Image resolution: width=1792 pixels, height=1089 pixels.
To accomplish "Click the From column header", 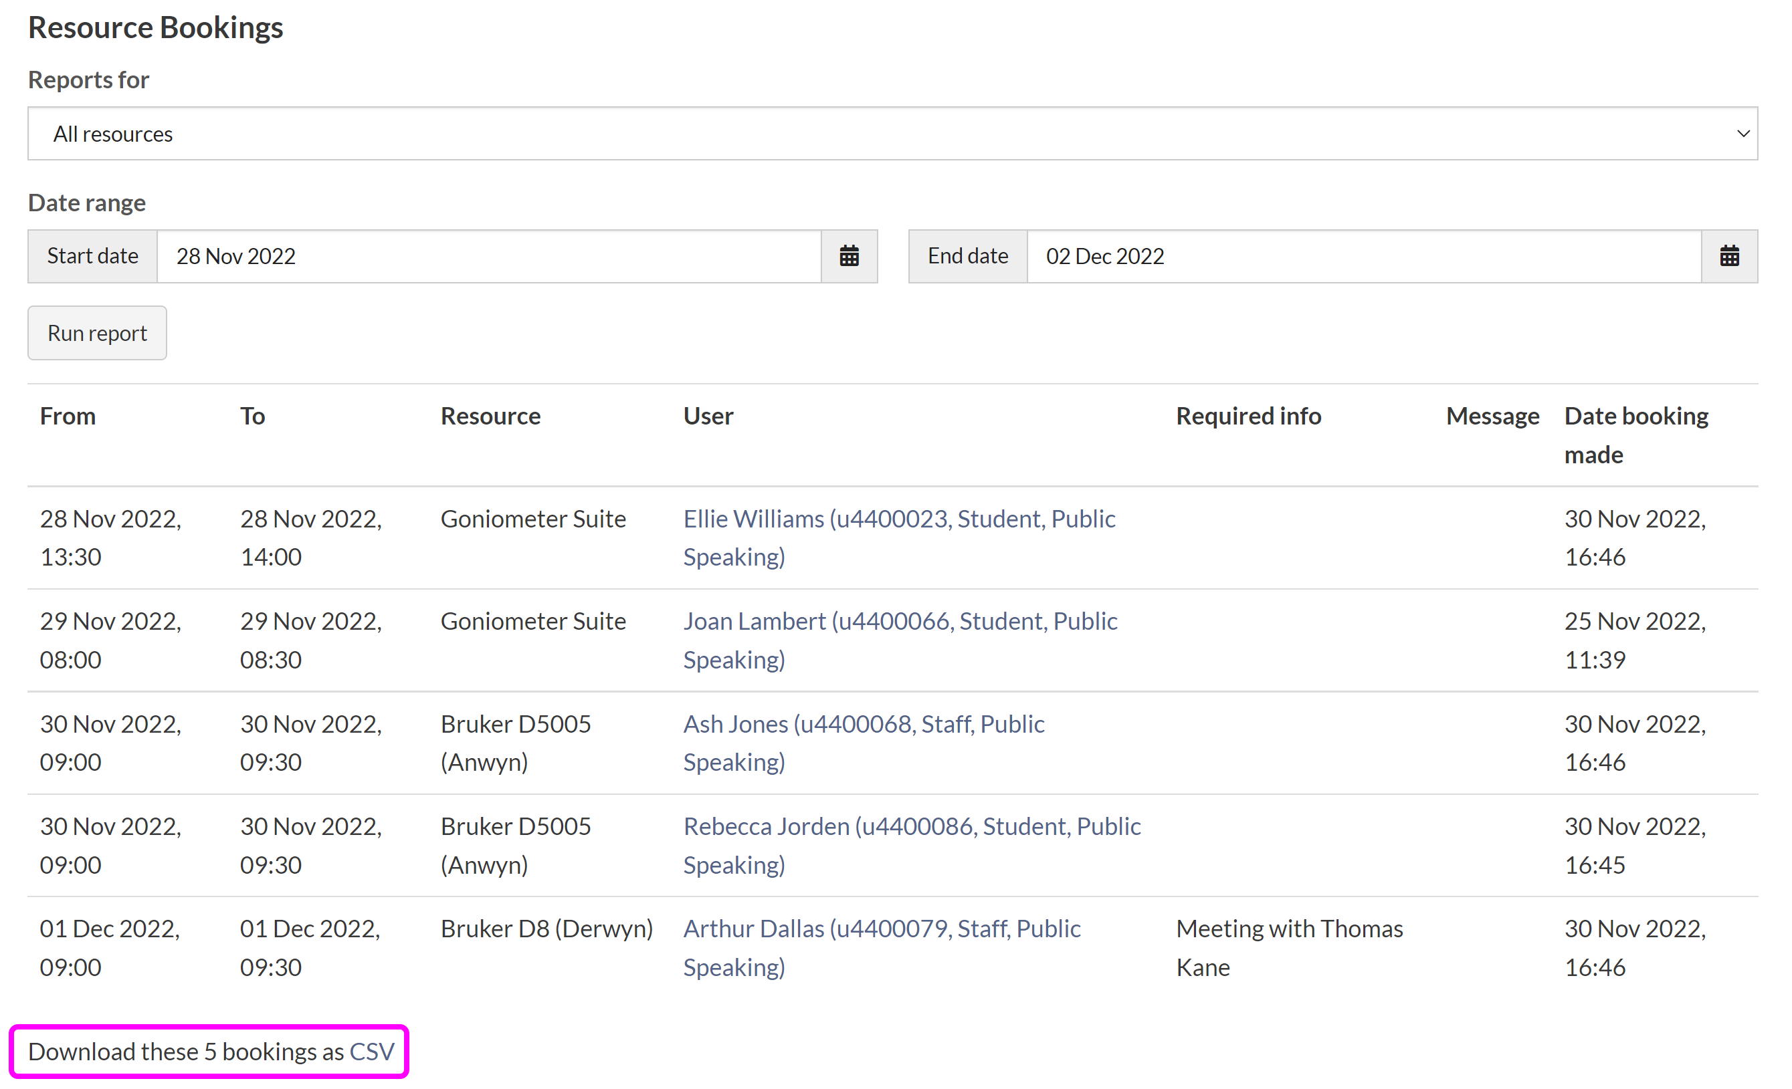I will (x=68, y=416).
